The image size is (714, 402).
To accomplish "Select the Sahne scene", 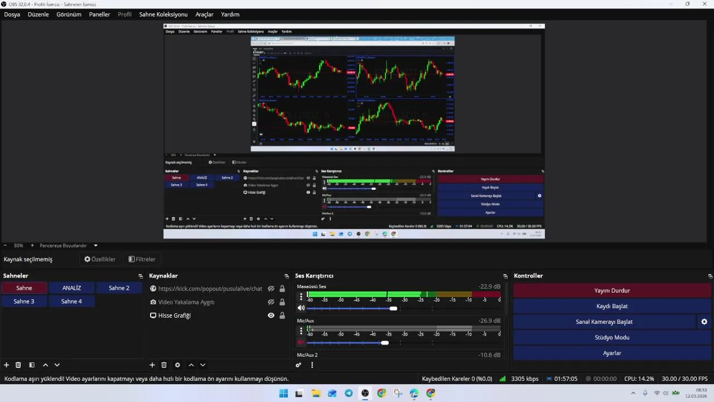I will pos(24,288).
